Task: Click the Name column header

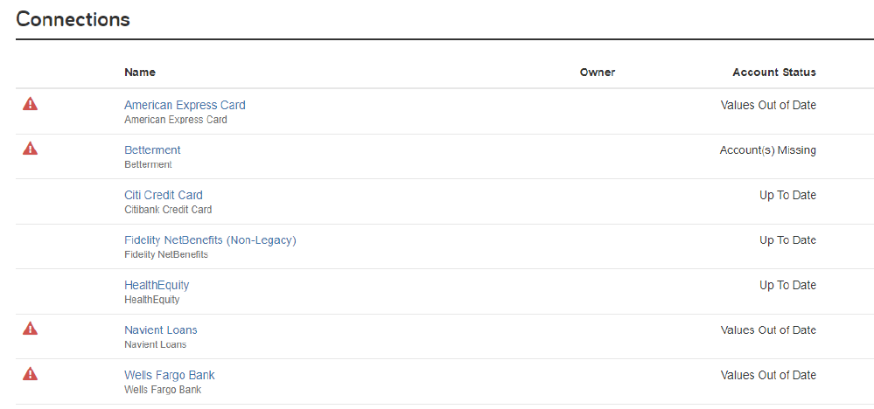Action: click(140, 73)
